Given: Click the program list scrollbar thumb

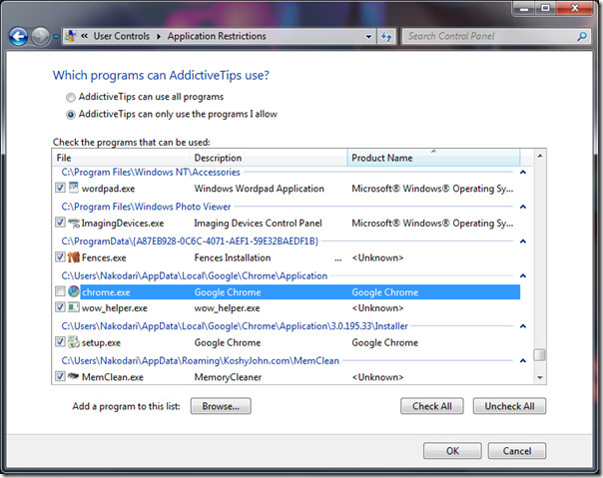Looking at the screenshot, I should pos(540,354).
